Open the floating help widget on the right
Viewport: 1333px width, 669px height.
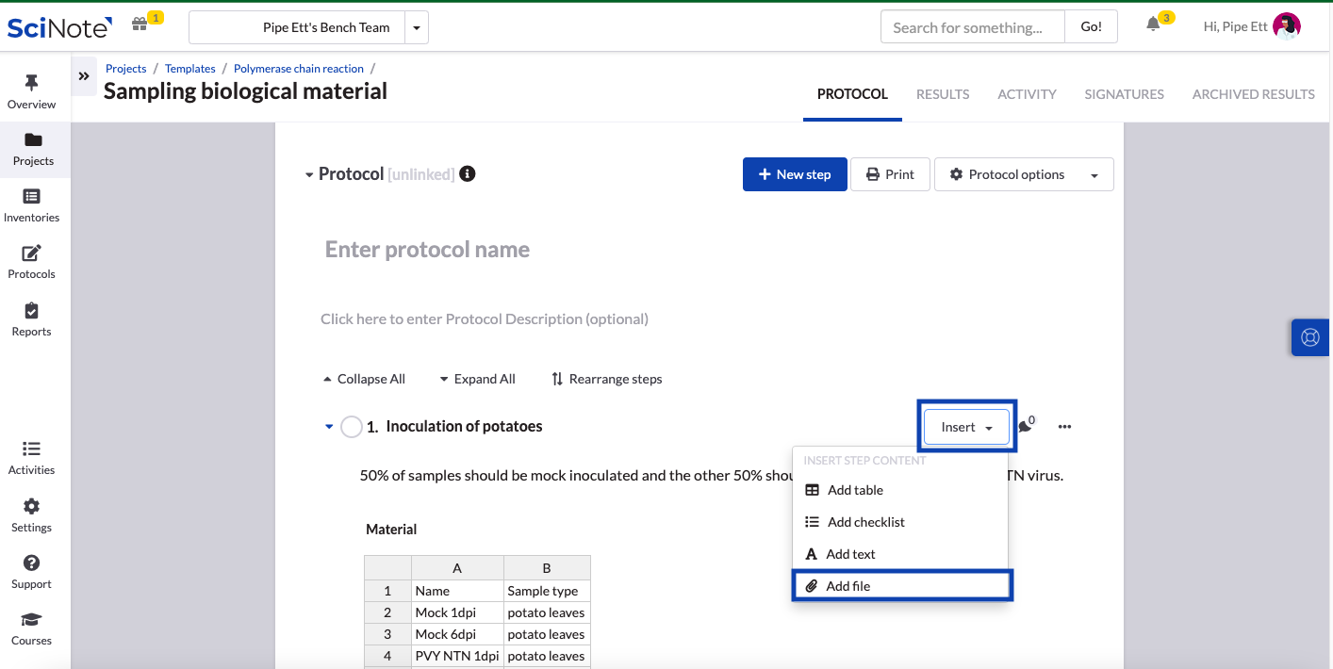(x=1310, y=336)
